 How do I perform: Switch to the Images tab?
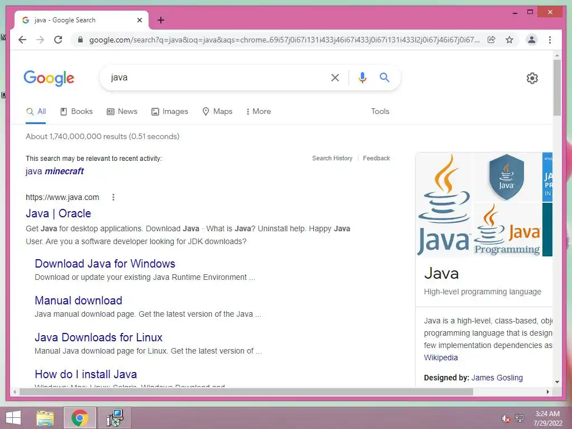170,112
